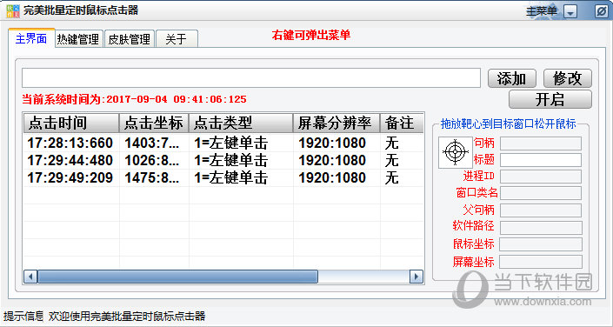
Task: Click the app logo in title bar
Action: (x=13, y=11)
